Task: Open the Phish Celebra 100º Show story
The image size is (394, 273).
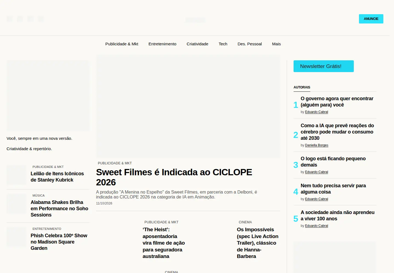Action: [x=59, y=242]
